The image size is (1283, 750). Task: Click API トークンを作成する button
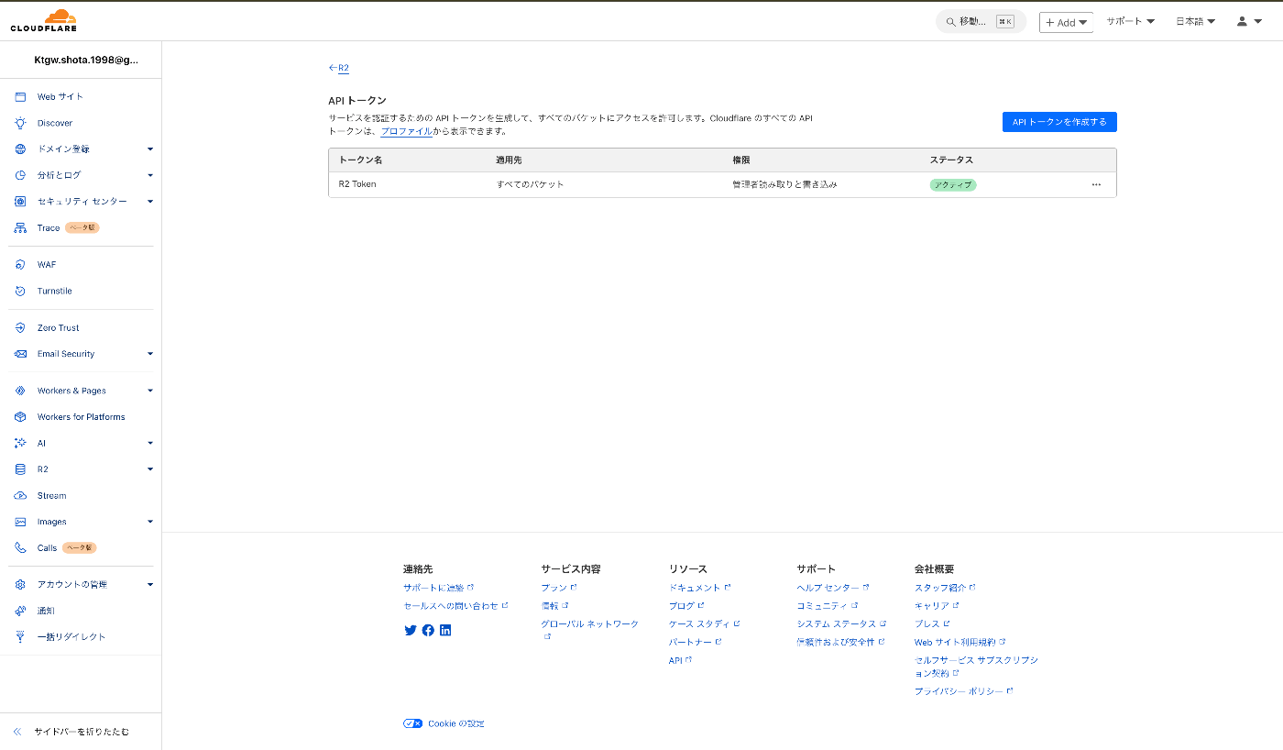point(1059,122)
